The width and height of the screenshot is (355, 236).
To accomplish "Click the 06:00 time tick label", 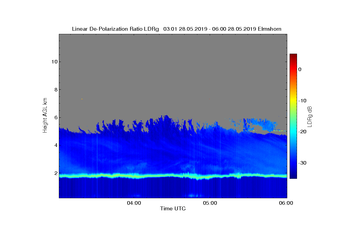I will (286, 203).
